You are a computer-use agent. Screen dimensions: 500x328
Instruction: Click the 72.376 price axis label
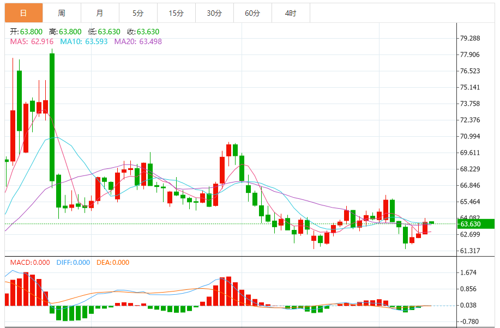coord(470,120)
